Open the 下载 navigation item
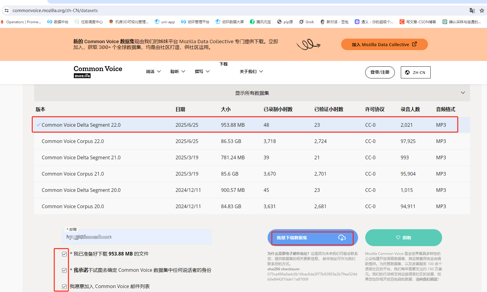The width and height of the screenshot is (487, 292). [x=224, y=64]
